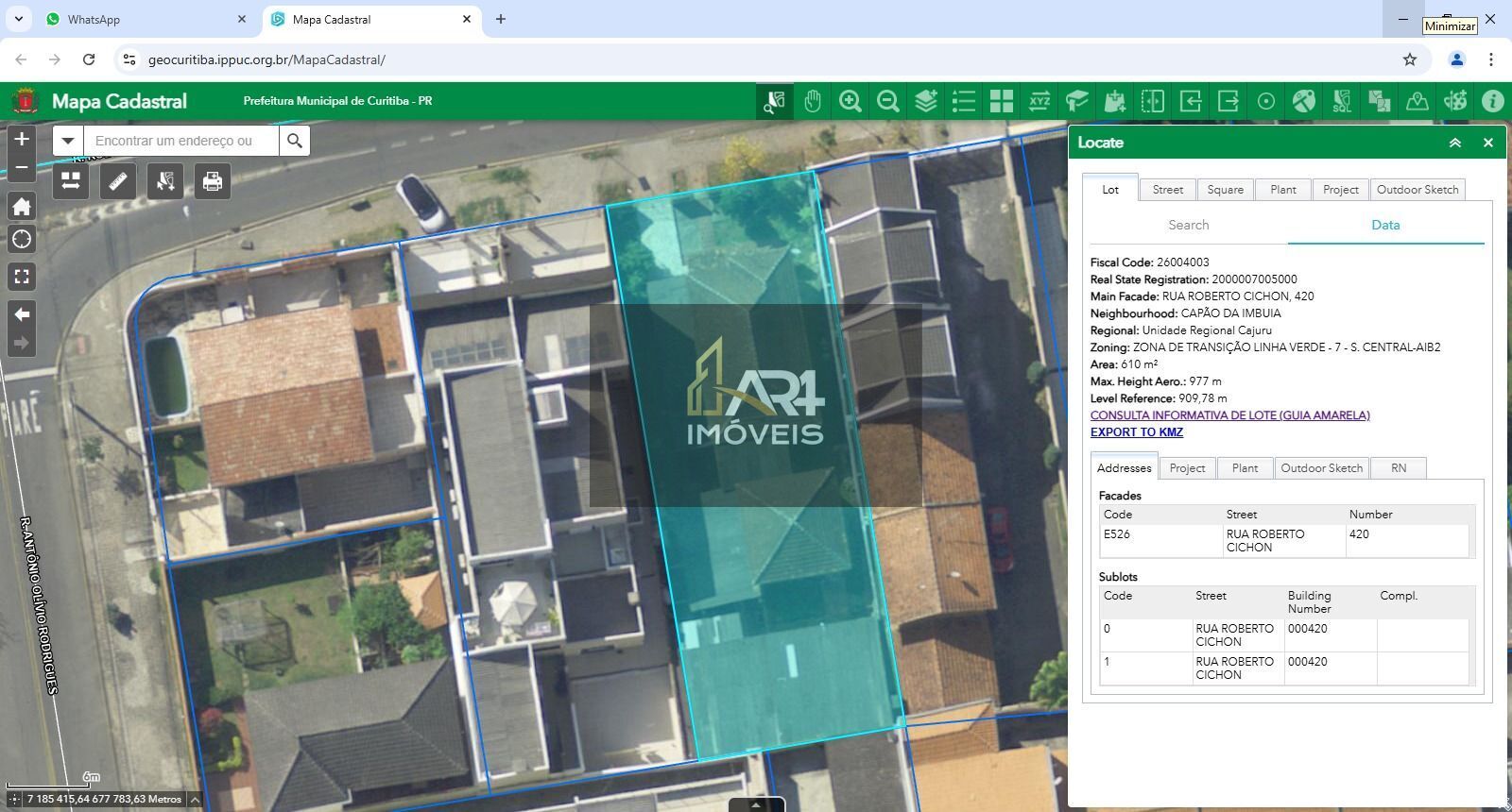Open the SQL query tool
The width and height of the screenshot is (1512, 812).
pyautogui.click(x=1342, y=101)
